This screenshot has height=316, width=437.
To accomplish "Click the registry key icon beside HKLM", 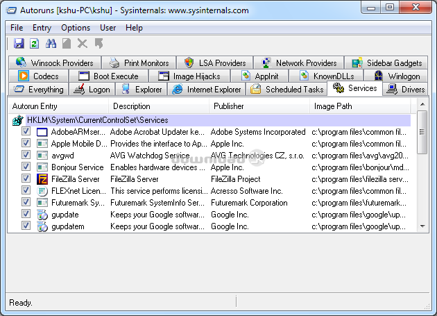I will [18, 120].
